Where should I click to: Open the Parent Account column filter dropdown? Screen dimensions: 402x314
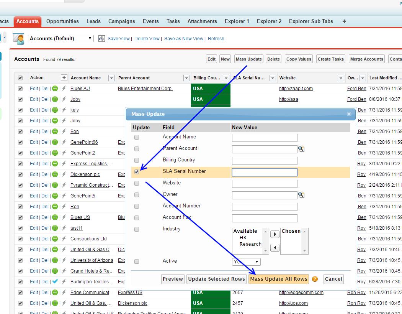(186, 78)
